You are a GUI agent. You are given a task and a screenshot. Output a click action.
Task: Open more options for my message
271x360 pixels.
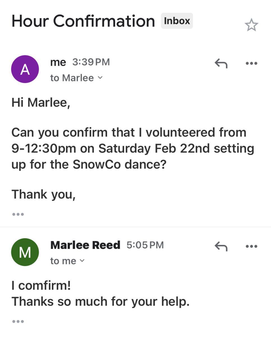251,63
